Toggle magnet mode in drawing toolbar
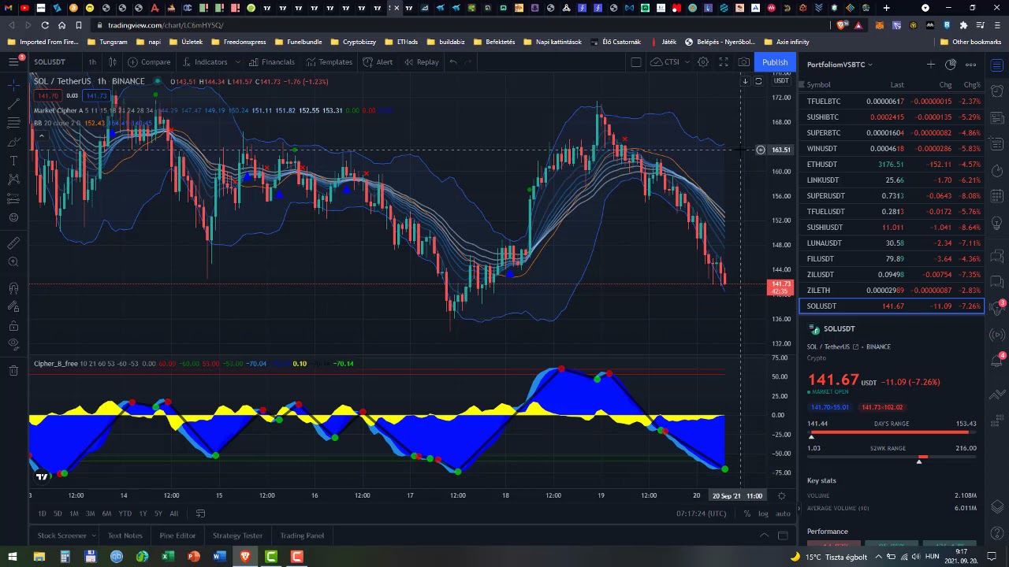1009x567 pixels. coord(13,288)
